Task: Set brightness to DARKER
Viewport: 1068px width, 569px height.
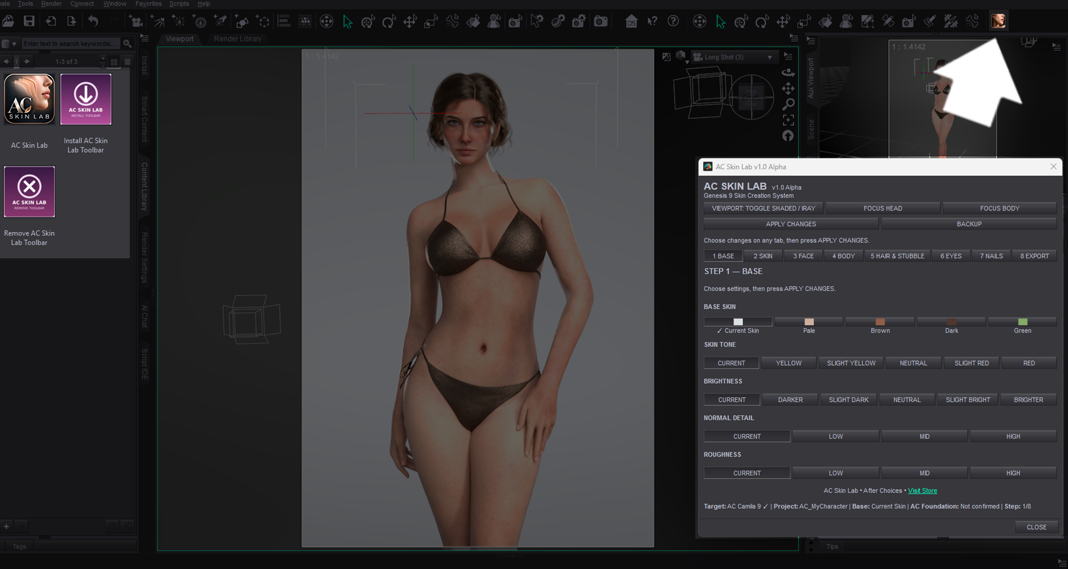Action: 790,400
